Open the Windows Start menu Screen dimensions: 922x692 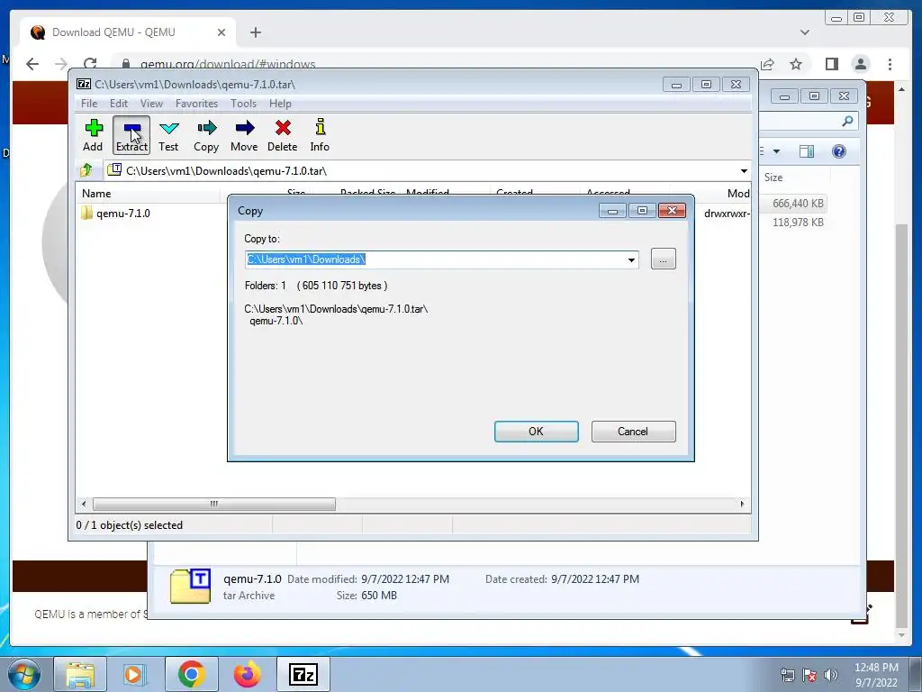tap(24, 674)
